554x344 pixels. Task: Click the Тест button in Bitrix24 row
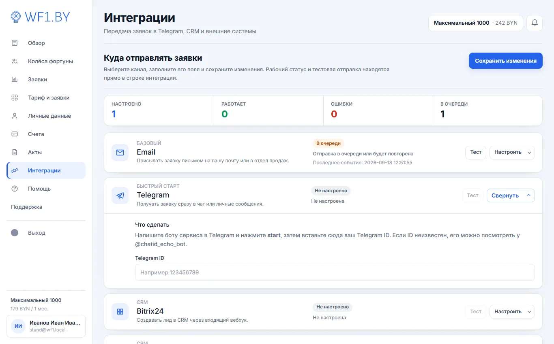476,312
